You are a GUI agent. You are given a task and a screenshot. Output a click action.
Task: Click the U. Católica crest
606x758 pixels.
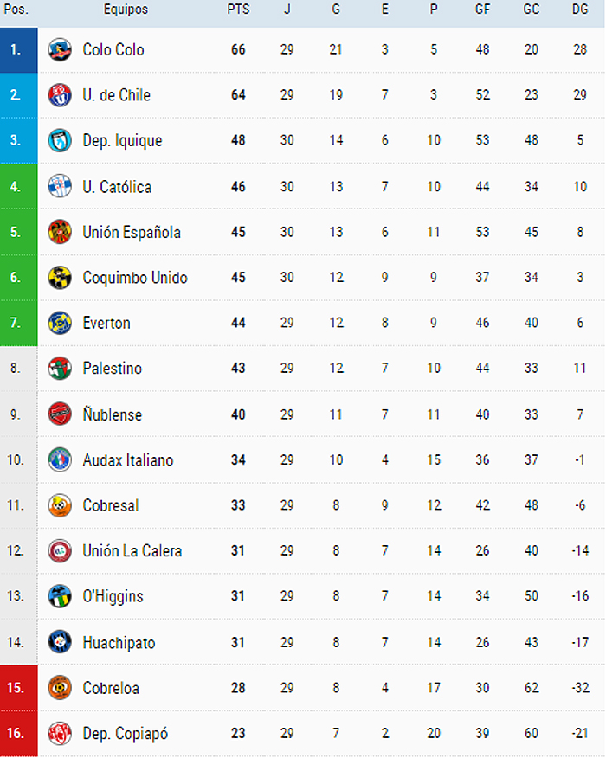(60, 187)
